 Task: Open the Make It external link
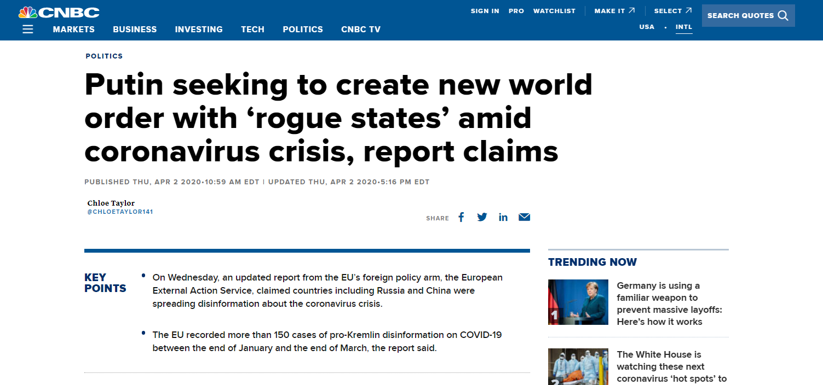point(614,11)
